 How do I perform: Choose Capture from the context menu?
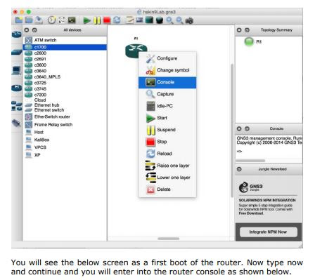click(x=167, y=94)
